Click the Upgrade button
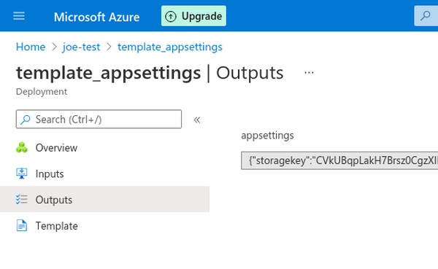Screen dimensions: 438x269 [193, 16]
